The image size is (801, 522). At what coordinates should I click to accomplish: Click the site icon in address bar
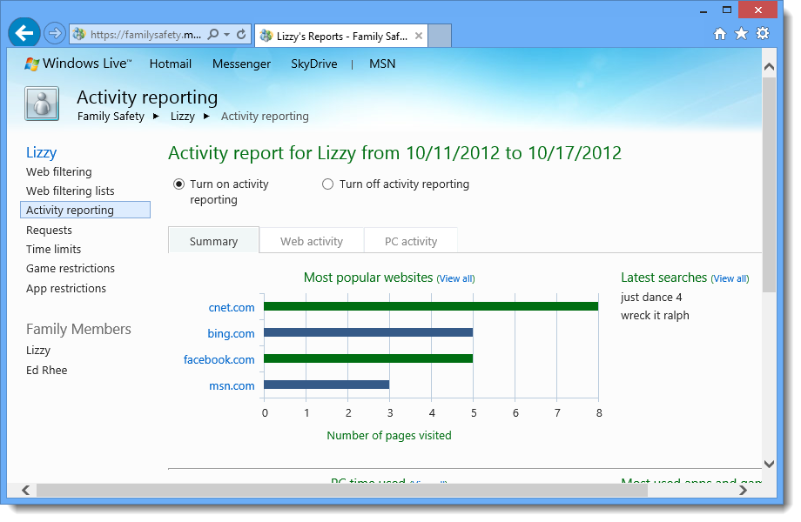click(x=78, y=34)
